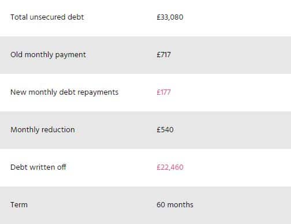Click the 'Term' row label

coord(19,204)
